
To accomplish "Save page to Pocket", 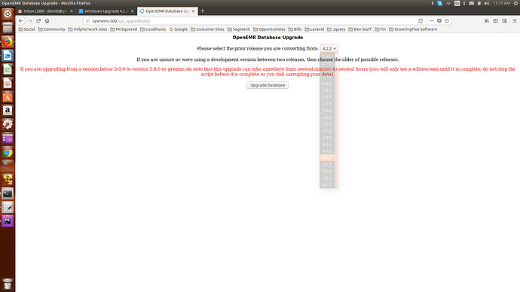I will tap(439, 21).
